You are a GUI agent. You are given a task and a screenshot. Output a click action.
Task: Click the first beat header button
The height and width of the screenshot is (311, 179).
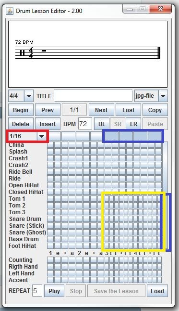tap(55, 136)
